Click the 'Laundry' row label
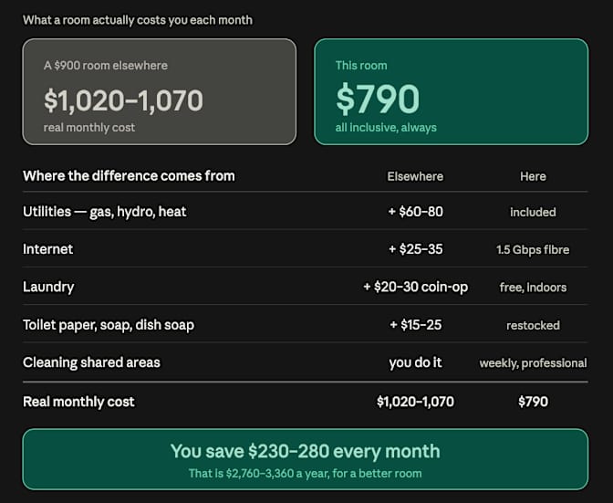 (48, 287)
